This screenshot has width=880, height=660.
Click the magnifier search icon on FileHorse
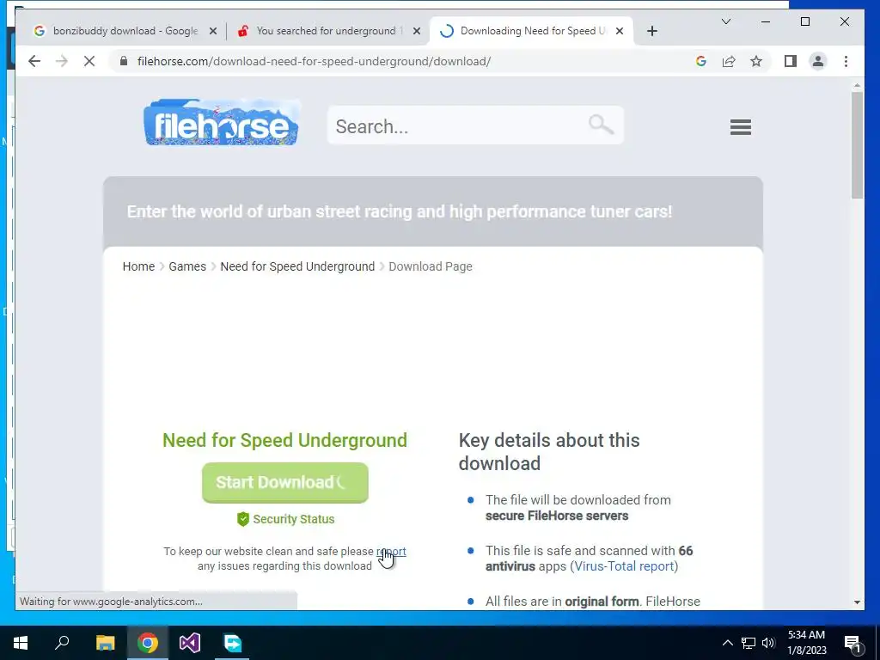(601, 124)
